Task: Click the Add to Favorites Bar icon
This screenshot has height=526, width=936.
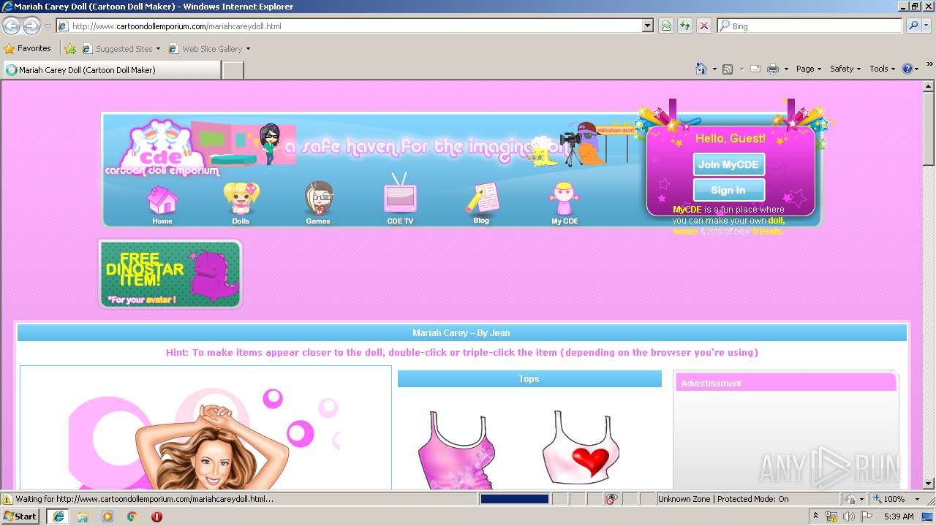Action: tap(70, 49)
